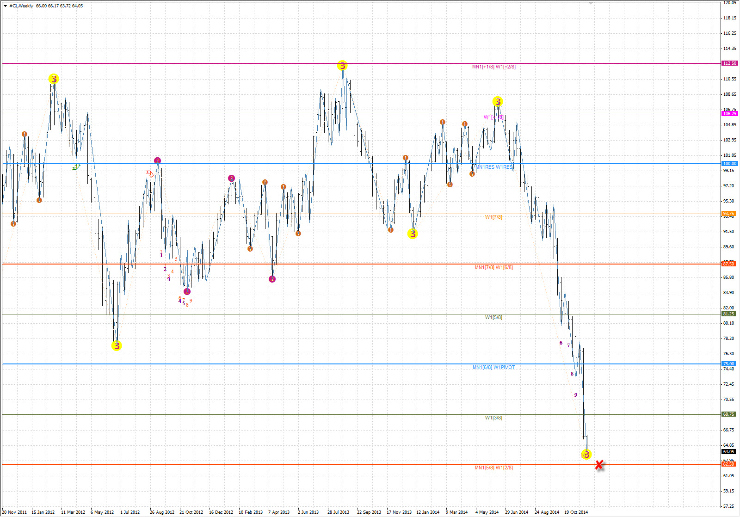Click the red X marker near 62.50
Viewport: 740px width, 517px height.
[x=599, y=465]
